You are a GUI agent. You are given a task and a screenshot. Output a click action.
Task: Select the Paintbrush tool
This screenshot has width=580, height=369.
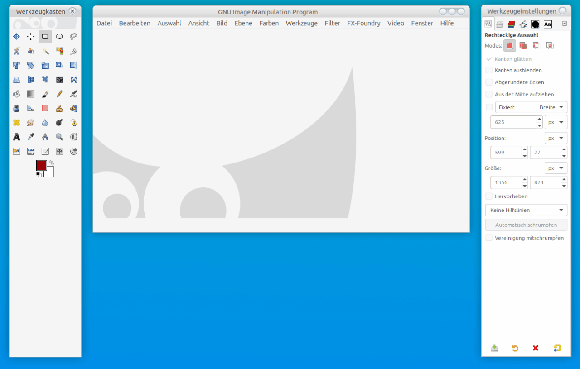point(45,94)
